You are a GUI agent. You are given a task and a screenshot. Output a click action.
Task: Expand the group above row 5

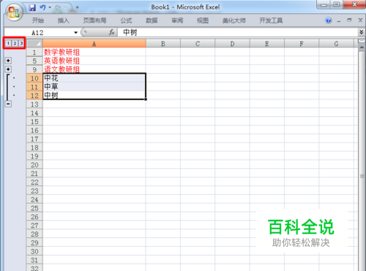[8, 61]
